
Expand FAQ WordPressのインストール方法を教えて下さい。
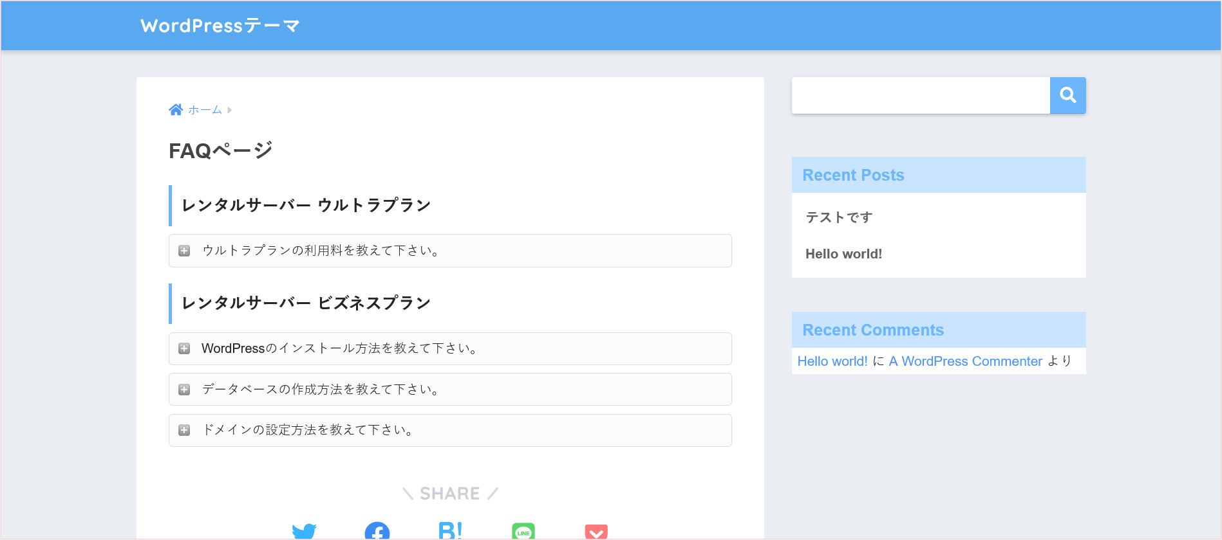tap(450, 348)
